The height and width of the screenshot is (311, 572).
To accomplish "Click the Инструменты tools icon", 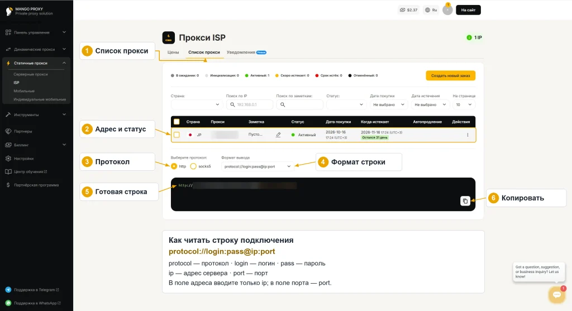I will [8, 114].
